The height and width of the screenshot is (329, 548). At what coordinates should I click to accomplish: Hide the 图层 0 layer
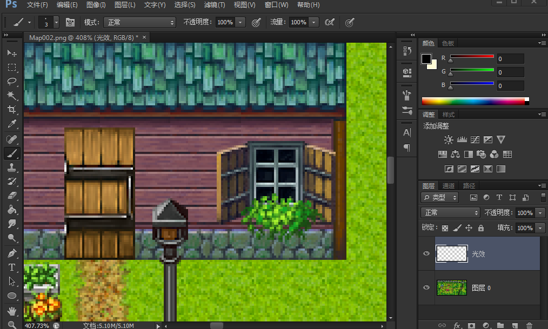[x=426, y=287]
